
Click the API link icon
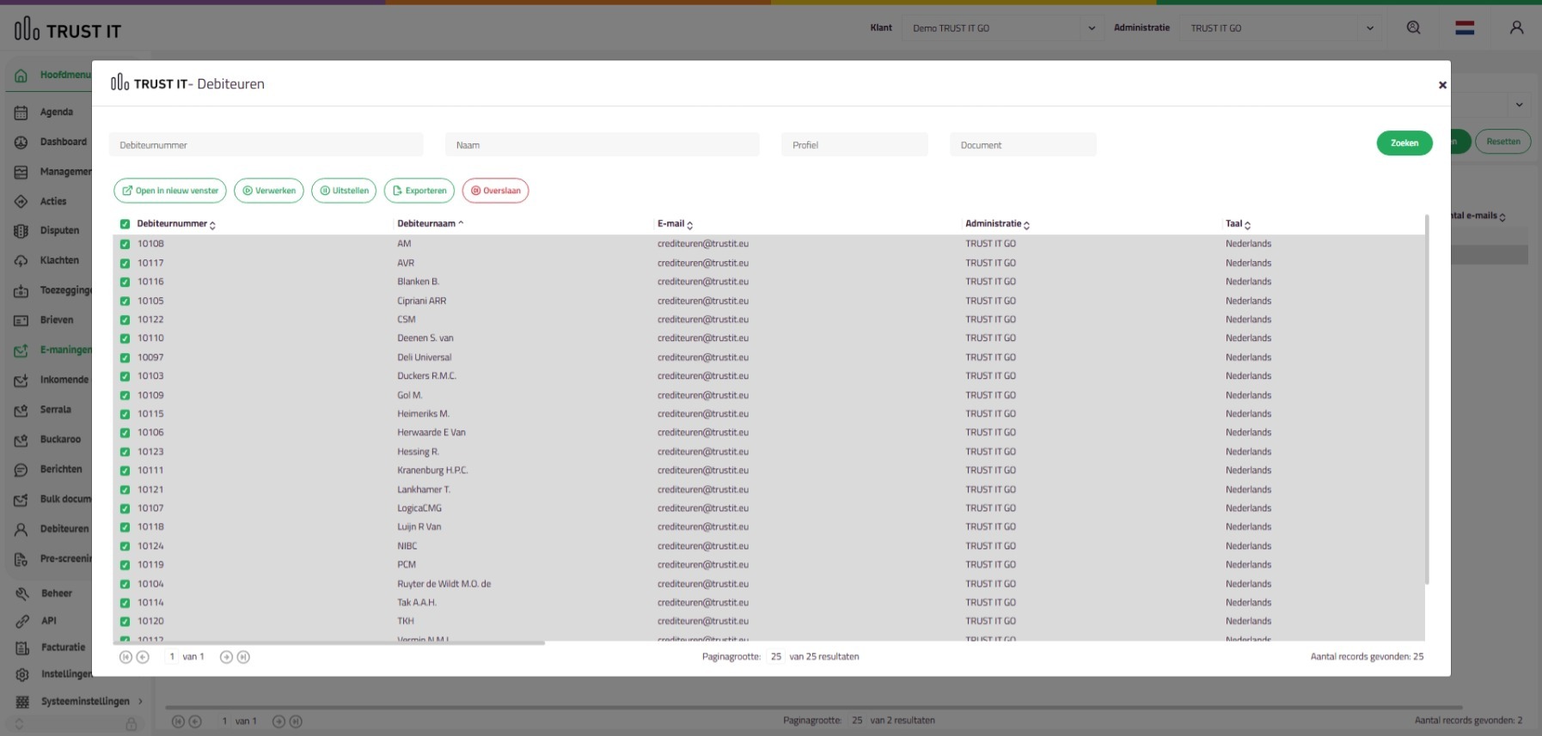(22, 621)
